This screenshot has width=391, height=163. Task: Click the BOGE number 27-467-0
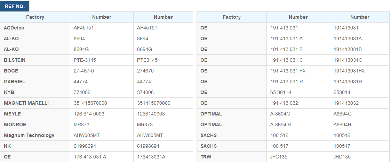point(84,71)
